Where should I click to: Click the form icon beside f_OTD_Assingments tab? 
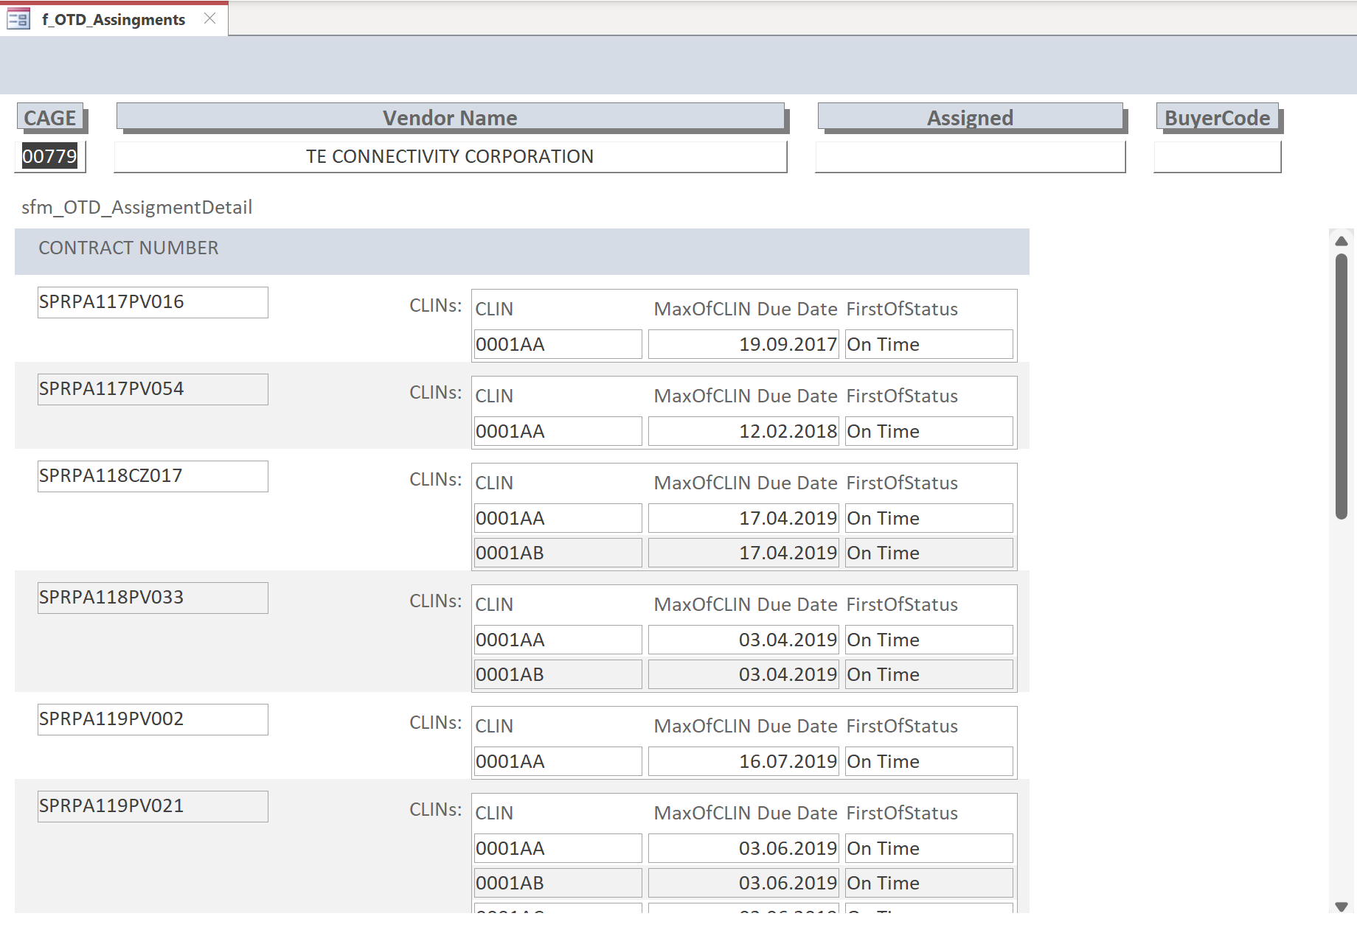[x=18, y=19]
